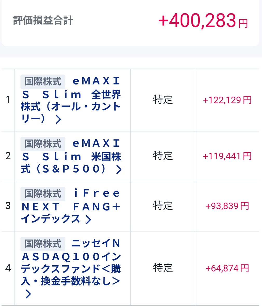Click 国際株式 tag in row 1
The height and width of the screenshot is (306, 262).
coord(43,81)
